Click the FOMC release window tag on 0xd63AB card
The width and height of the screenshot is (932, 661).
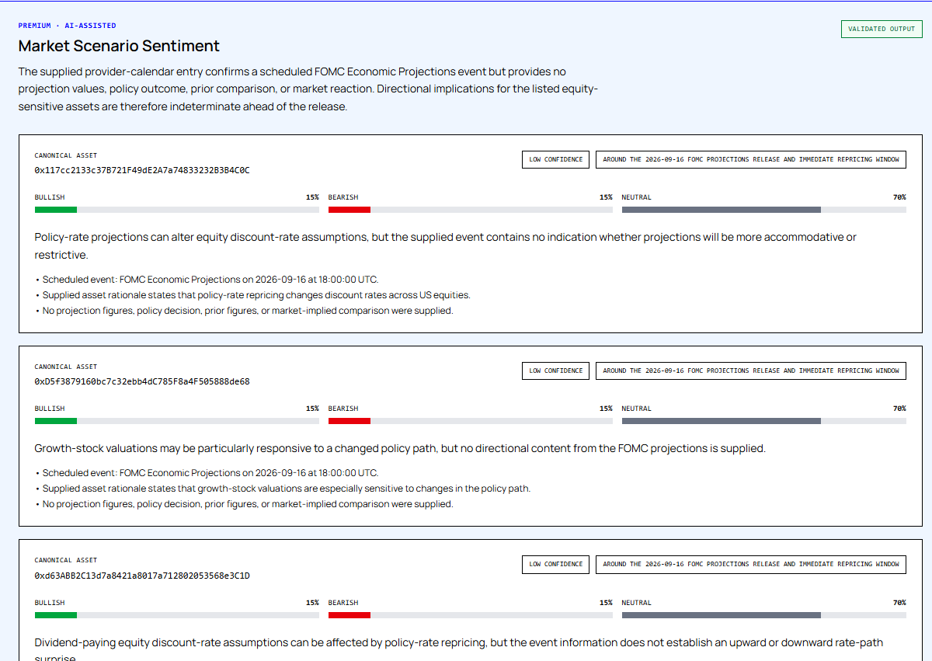[x=751, y=564]
